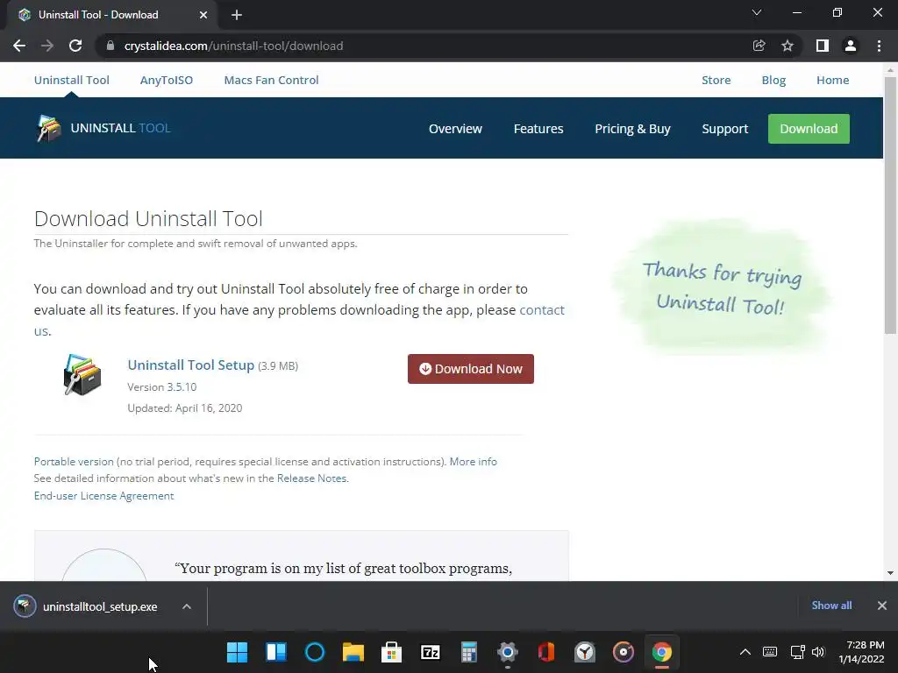The image size is (898, 673).
Task: Open Microsoft Office from taskbar
Action: (546, 652)
